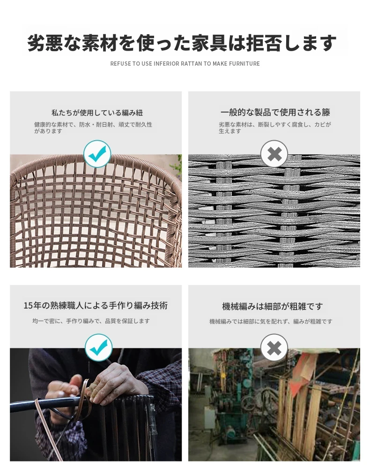Click the English subtitle REFUSE TO USE INFERIOR RATTAN
The width and height of the screenshot is (370, 468).
tap(185, 64)
